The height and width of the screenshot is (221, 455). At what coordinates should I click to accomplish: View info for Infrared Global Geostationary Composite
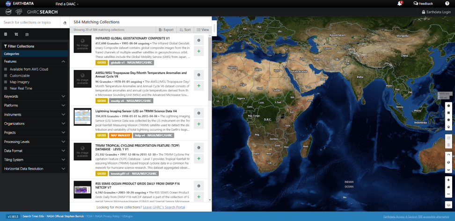(199, 40)
